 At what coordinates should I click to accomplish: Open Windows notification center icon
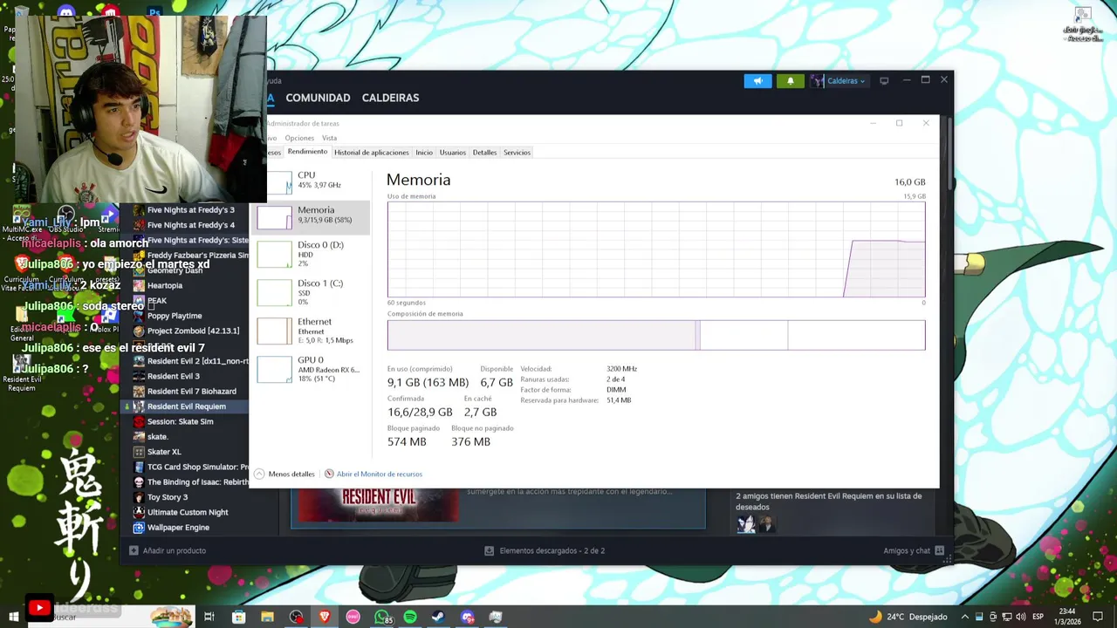coord(1099,617)
